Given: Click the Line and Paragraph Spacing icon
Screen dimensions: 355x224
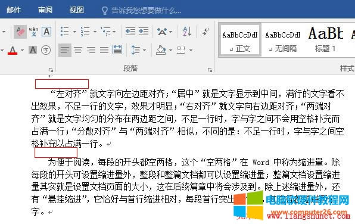Looking at the screenshot, I should (135, 50).
